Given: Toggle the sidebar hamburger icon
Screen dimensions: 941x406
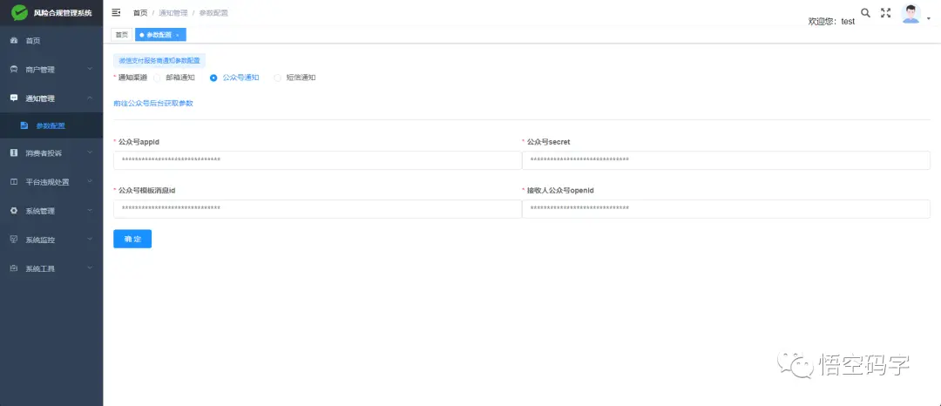Looking at the screenshot, I should [117, 12].
